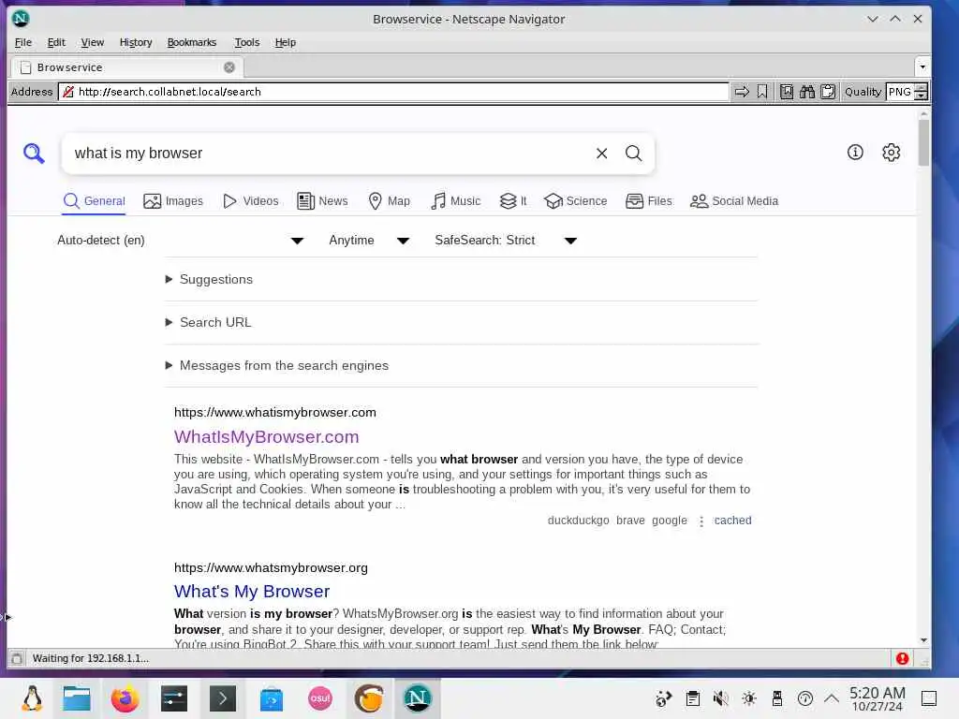The height and width of the screenshot is (719, 959).
Task: Open the View menu
Action: 93,42
